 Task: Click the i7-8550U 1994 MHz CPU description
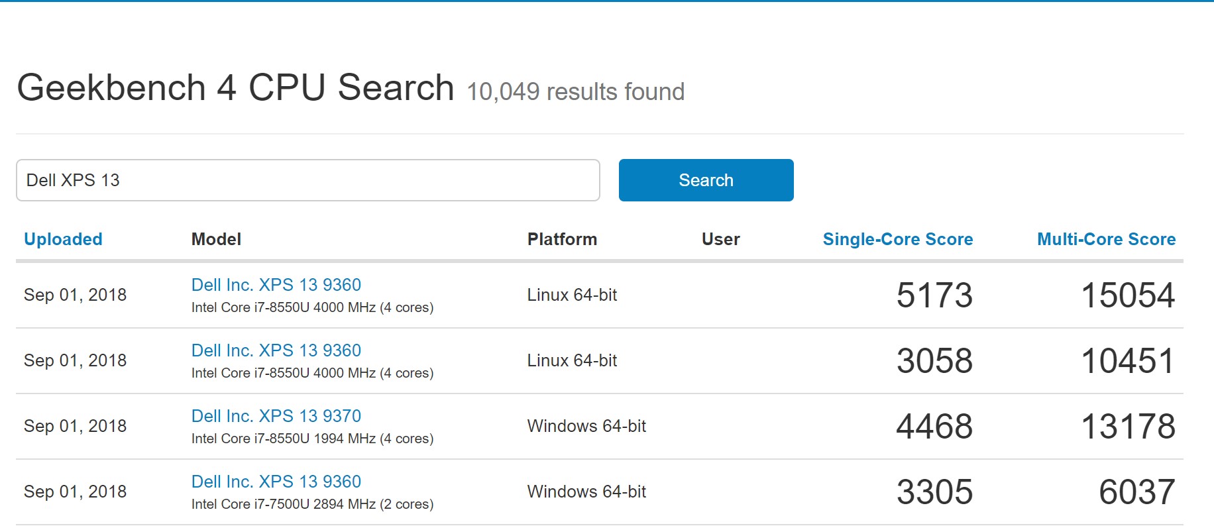tap(312, 439)
